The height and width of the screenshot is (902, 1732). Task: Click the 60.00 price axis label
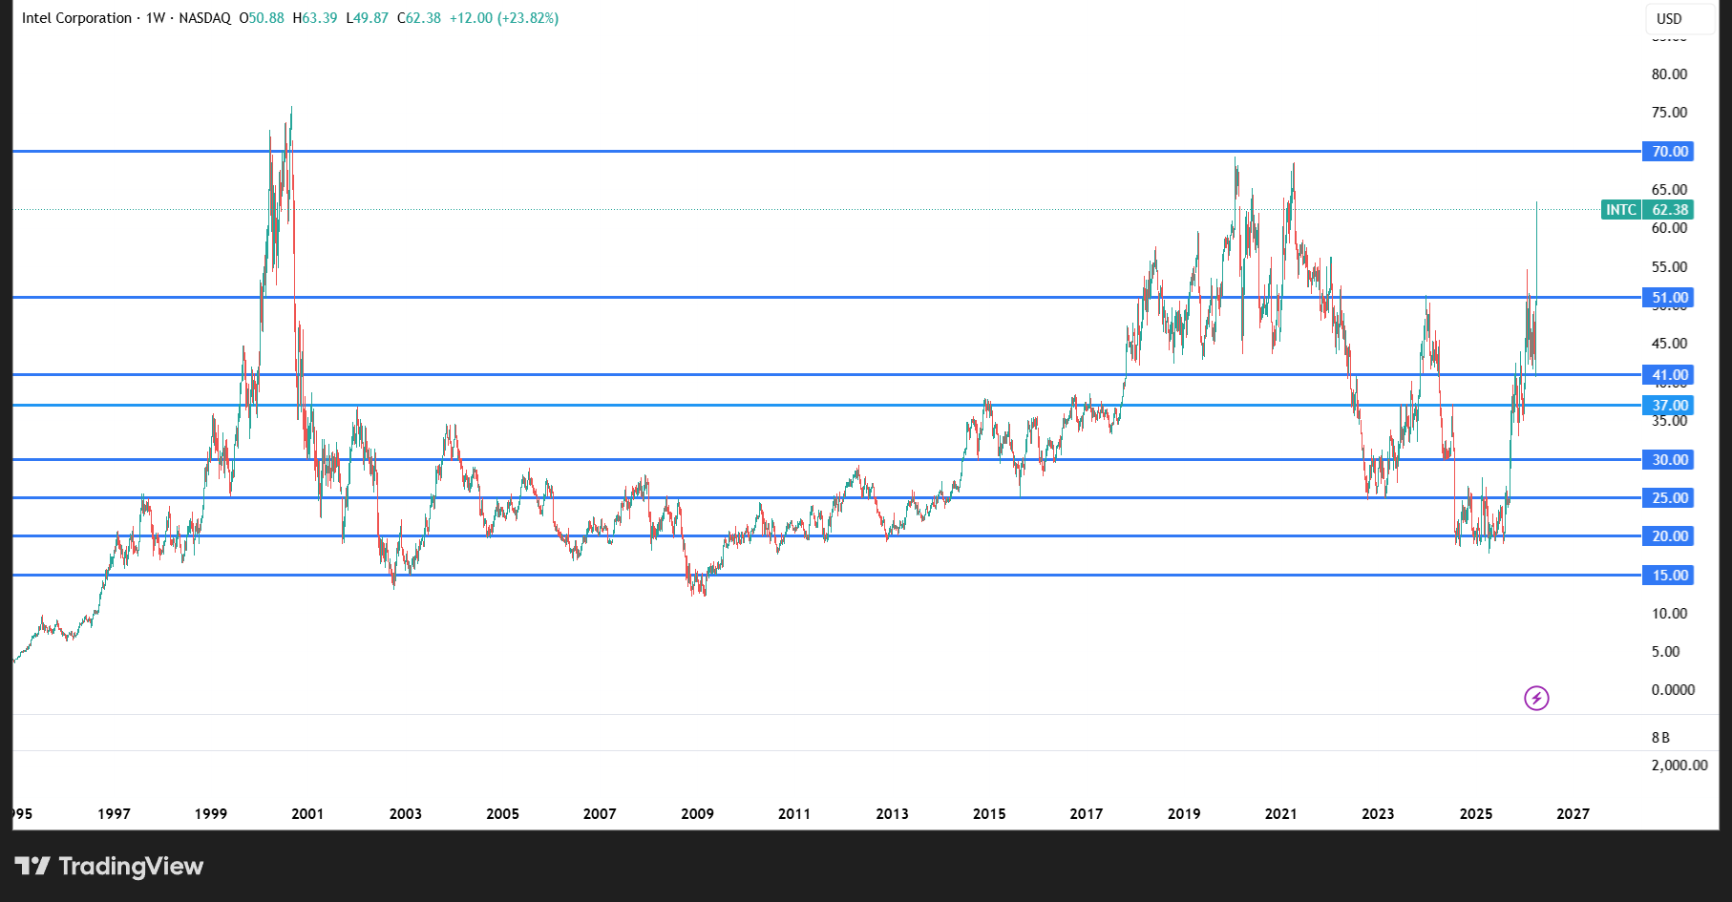coord(1670,227)
